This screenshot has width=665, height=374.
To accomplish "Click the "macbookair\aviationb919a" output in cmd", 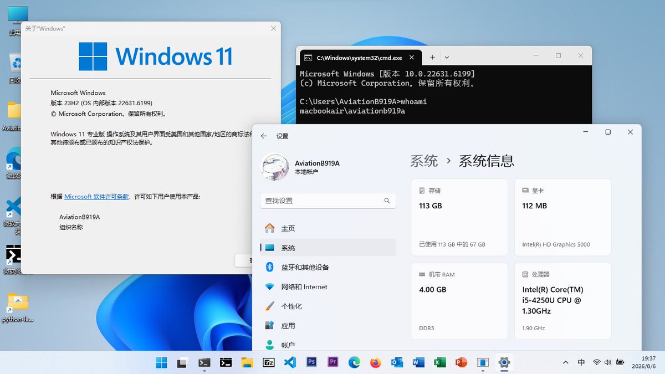I will pyautogui.click(x=352, y=111).
